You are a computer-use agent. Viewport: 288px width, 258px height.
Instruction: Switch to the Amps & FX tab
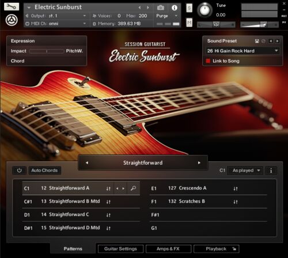tap(168, 249)
